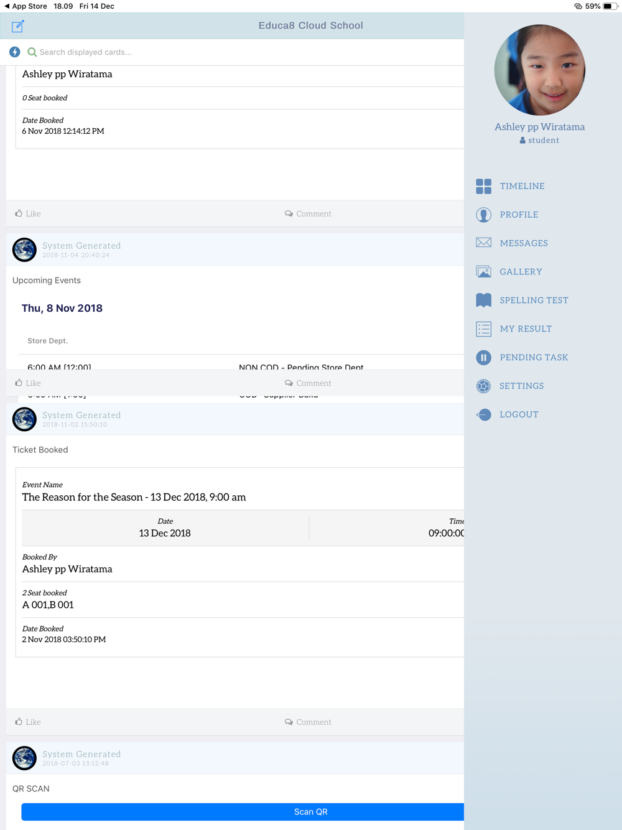622x830 pixels.
Task: Open the SPELLING TEST menu item
Action: (x=534, y=301)
